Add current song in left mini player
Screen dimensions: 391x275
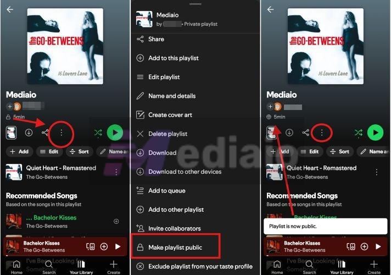tap(104, 247)
